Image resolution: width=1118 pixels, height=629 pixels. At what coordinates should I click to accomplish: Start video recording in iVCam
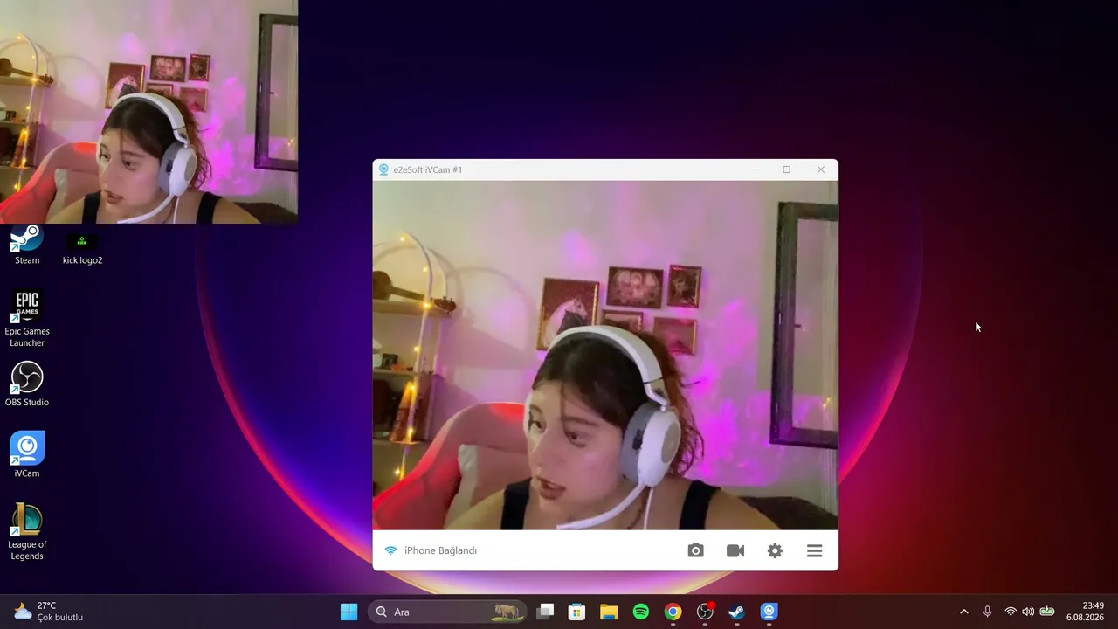(735, 550)
